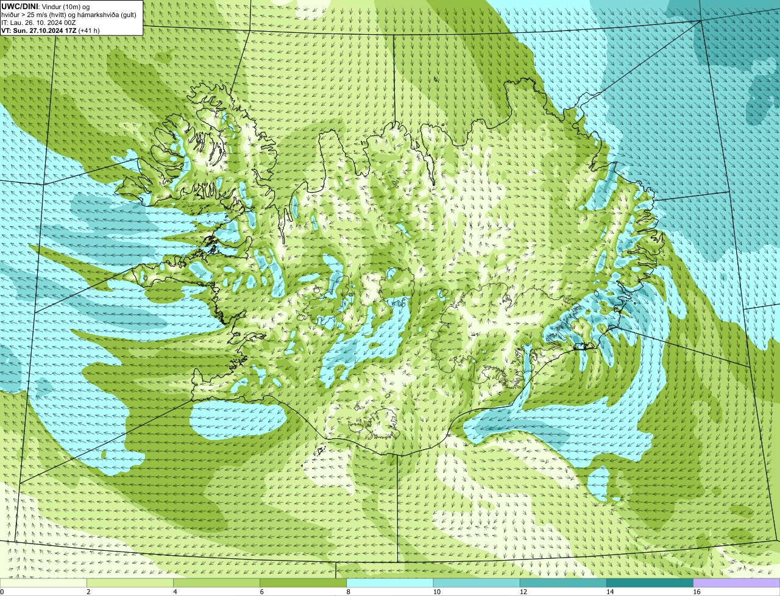
Task: Click the "UWC/DINI: Vindur (10m) og" title line
Action: [46, 7]
